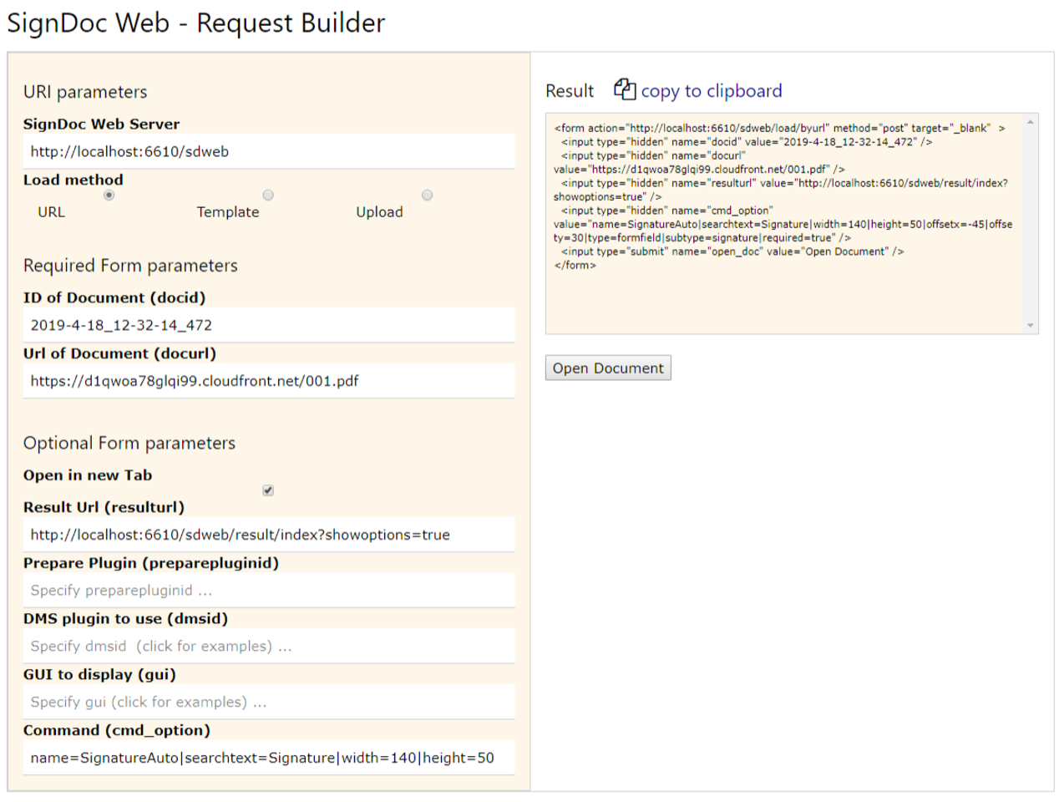This screenshot has height=802, width=1064.
Task: Click the Result Url (resulturl) field
Action: [269, 535]
